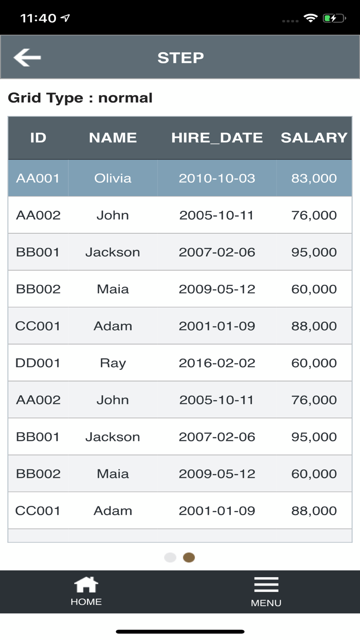The height and width of the screenshot is (640, 360).
Task: Tap the Wi-Fi status icon
Action: click(x=310, y=18)
